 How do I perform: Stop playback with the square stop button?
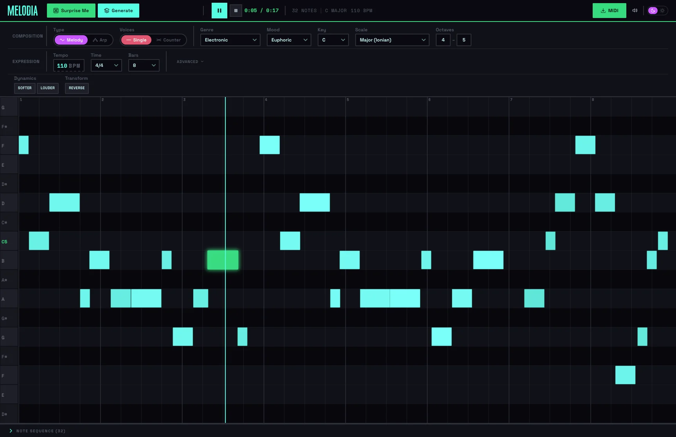click(236, 11)
